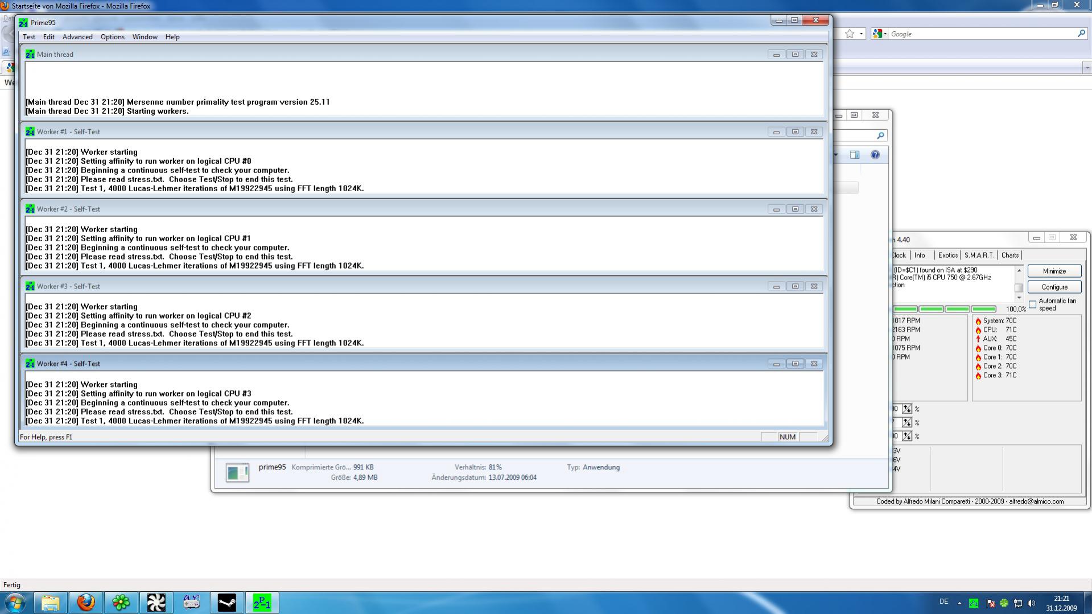Open the SpeedFan fan taskbar icon
The height and width of the screenshot is (614, 1092).
pos(156,603)
